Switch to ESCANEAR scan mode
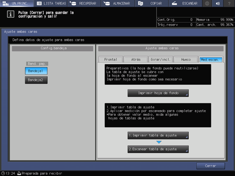Image resolution: width=235 pixels, height=176 pixels. tap(185, 3)
